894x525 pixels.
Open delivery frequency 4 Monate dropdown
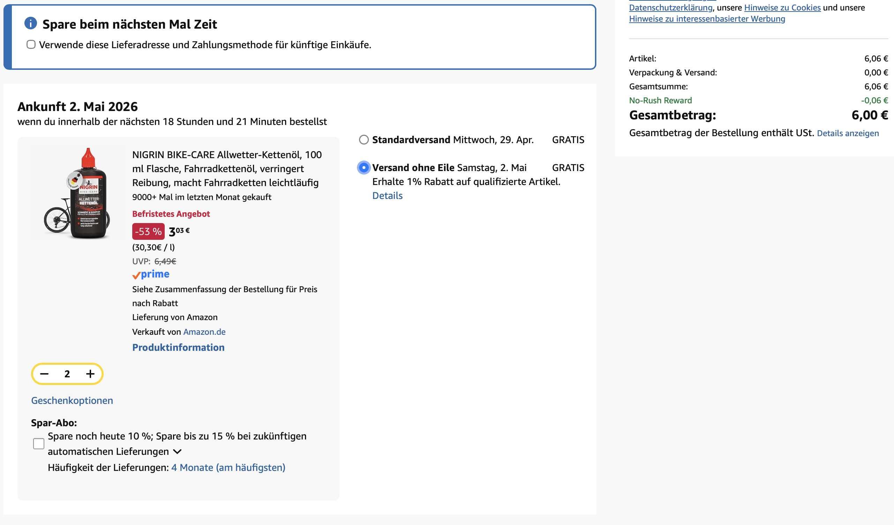point(229,467)
